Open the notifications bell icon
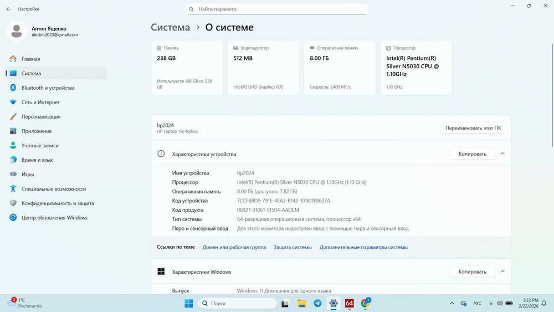This screenshot has height=312, width=554. pyautogui.click(x=544, y=303)
